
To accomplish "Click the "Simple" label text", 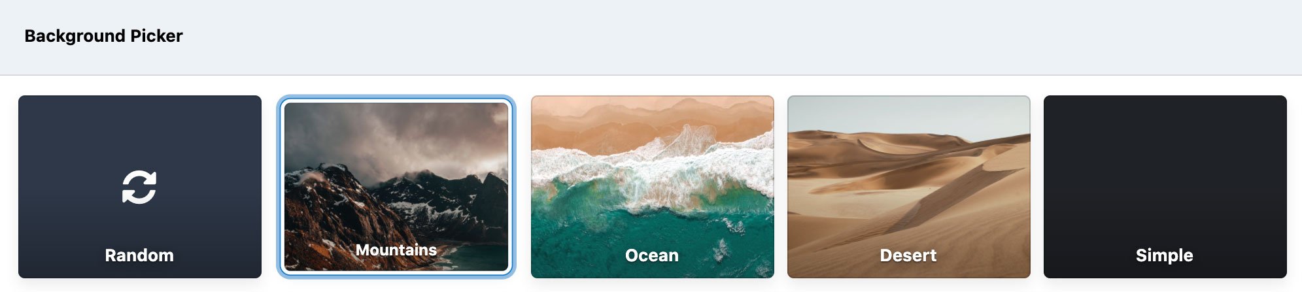I will click(x=1165, y=255).
